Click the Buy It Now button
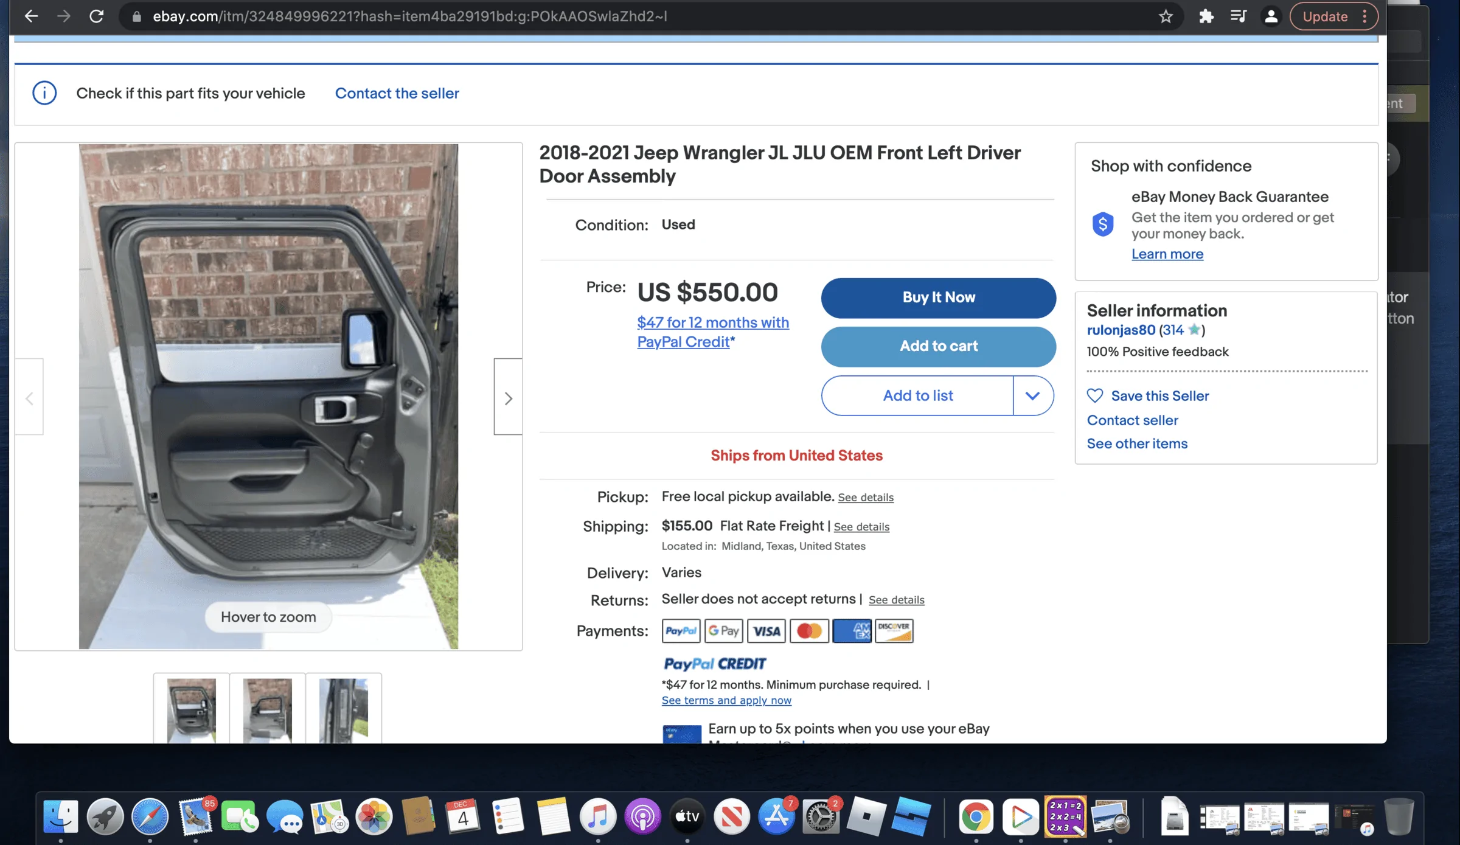Viewport: 1460px width, 845px height. click(x=939, y=297)
